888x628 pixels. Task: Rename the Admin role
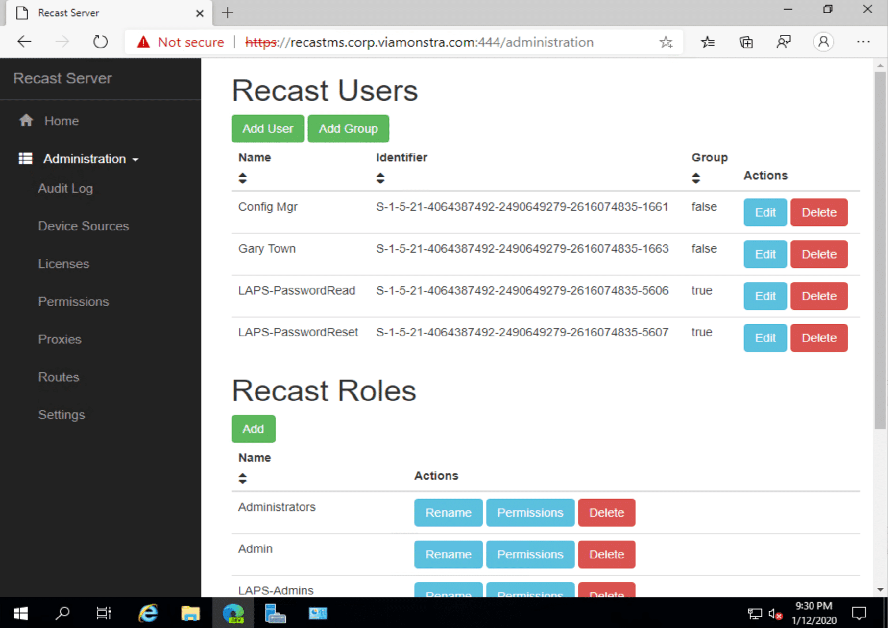(x=448, y=554)
